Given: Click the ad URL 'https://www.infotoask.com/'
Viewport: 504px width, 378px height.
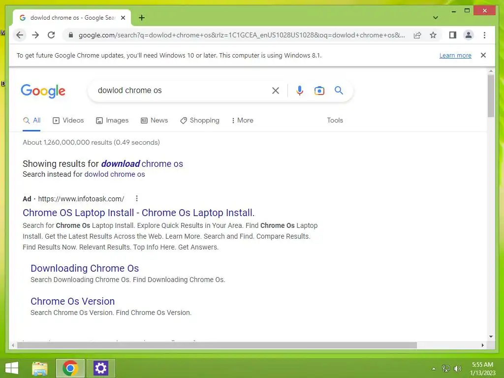Looking at the screenshot, I should (81, 199).
